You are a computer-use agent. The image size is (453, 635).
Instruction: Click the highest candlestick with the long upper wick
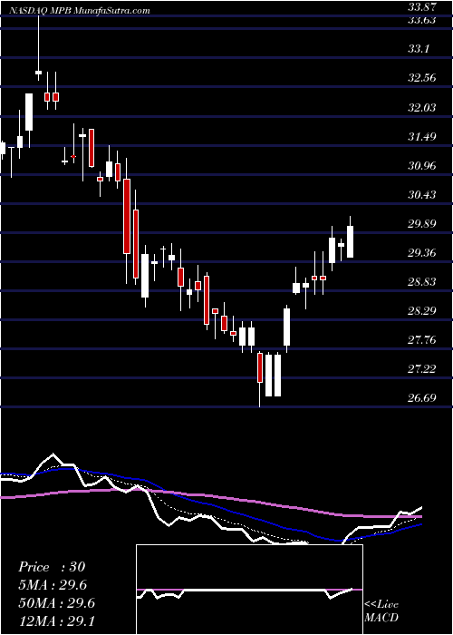tap(38, 73)
